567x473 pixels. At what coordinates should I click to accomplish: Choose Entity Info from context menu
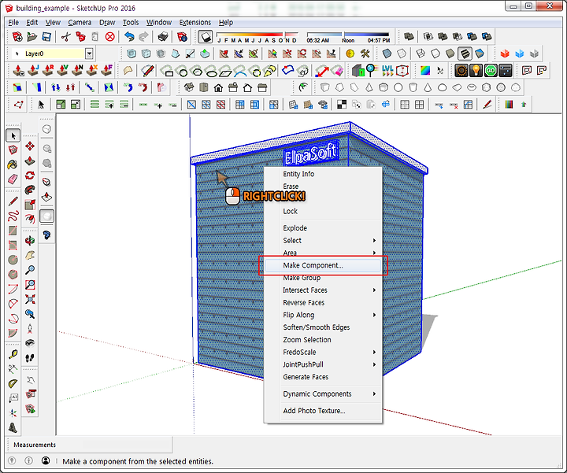(x=324, y=174)
